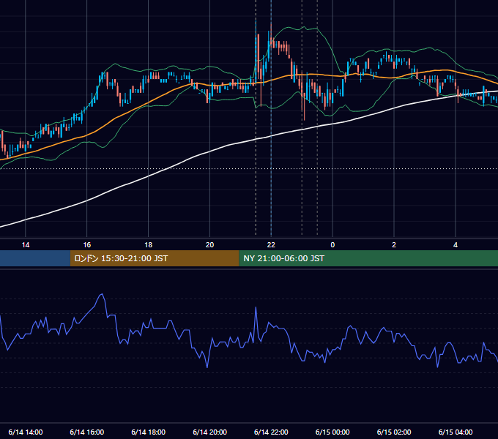Click the 6/14 14:00 date label
Viewport: 498px width, 439px height.
26,432
